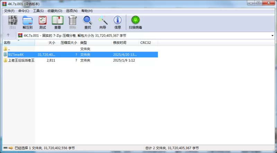This screenshot has width=277, height=153.
Task: Start Scan Virus (扫描病毒) tool
Action: coord(135,22)
